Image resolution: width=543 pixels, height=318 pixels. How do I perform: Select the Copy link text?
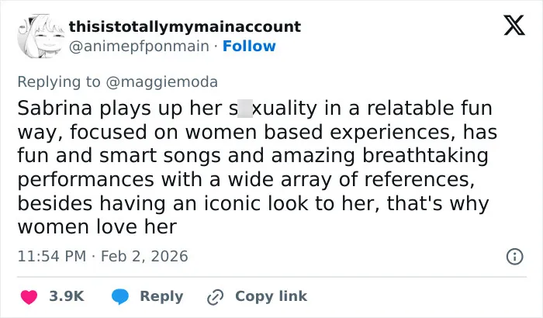[x=271, y=296]
